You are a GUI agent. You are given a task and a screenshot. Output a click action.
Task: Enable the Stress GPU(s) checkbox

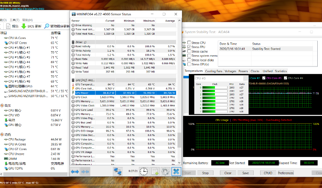coord(189,64)
